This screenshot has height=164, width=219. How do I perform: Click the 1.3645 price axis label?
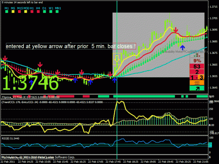pos(213,88)
